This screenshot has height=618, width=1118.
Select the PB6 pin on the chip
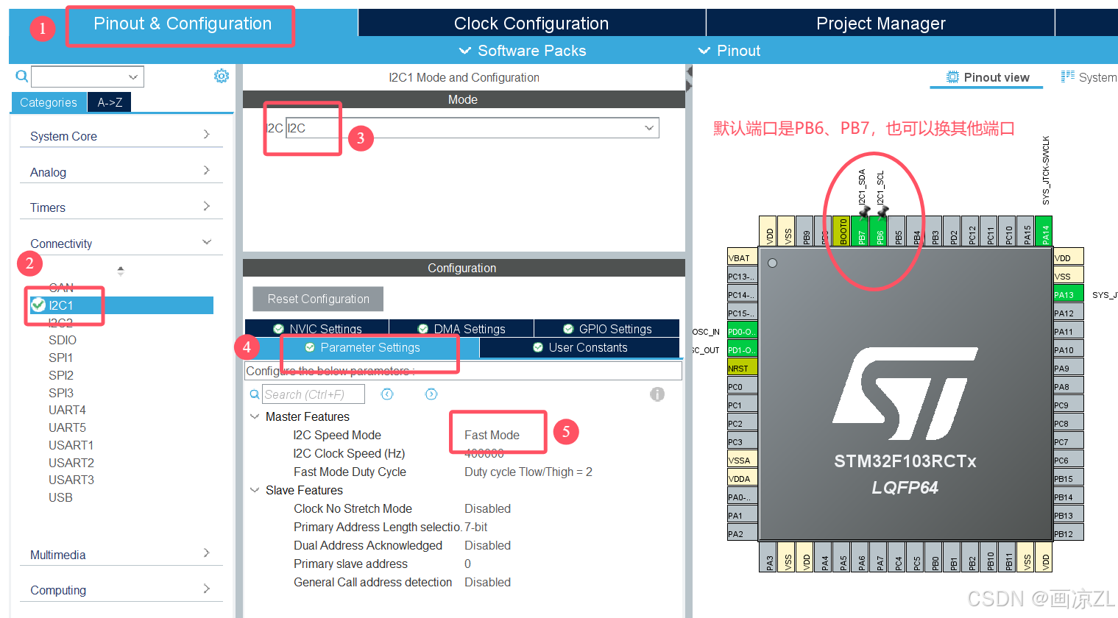click(x=879, y=231)
